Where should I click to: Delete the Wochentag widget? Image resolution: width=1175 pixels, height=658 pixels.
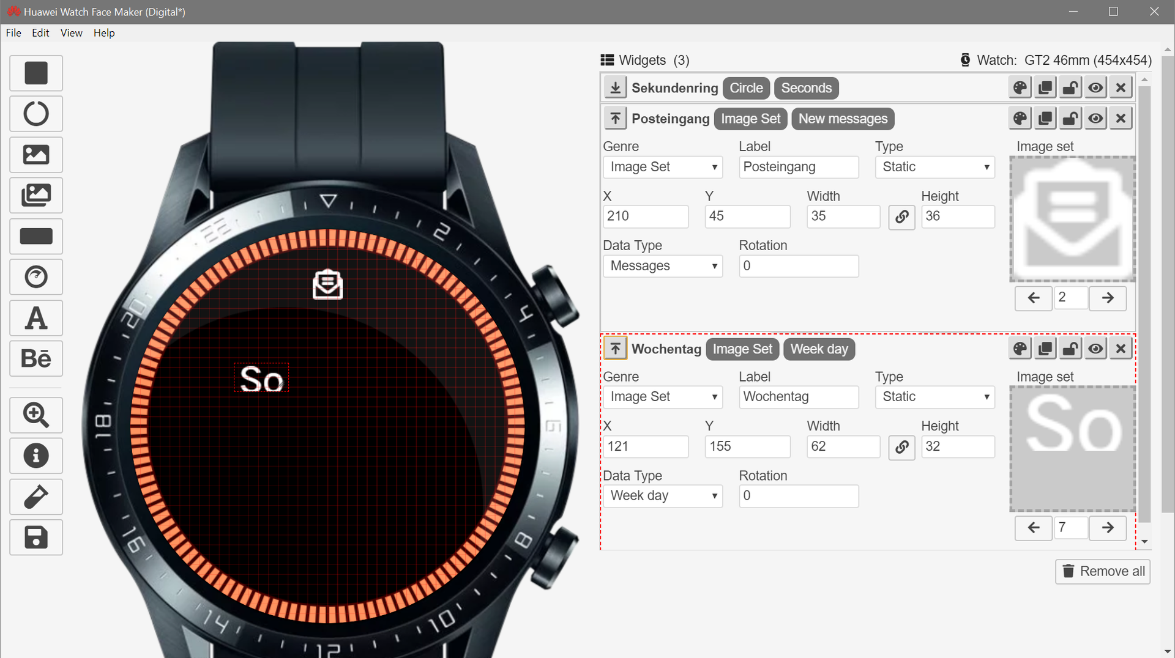[1121, 349]
